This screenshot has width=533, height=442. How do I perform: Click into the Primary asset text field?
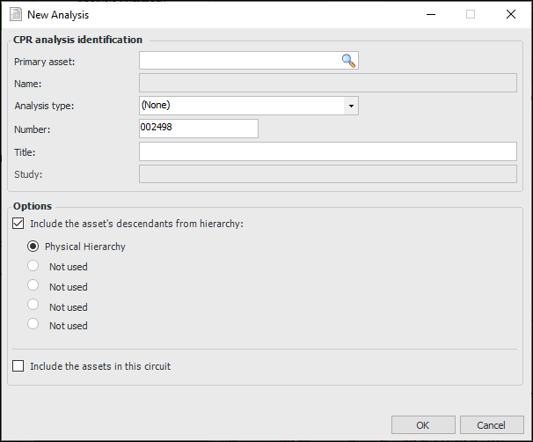pyautogui.click(x=239, y=61)
